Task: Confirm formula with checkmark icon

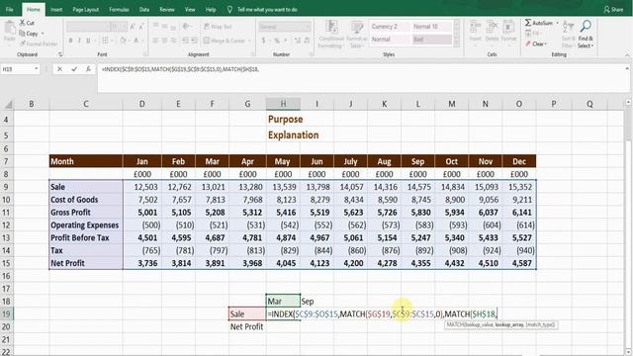Action: 74,69
